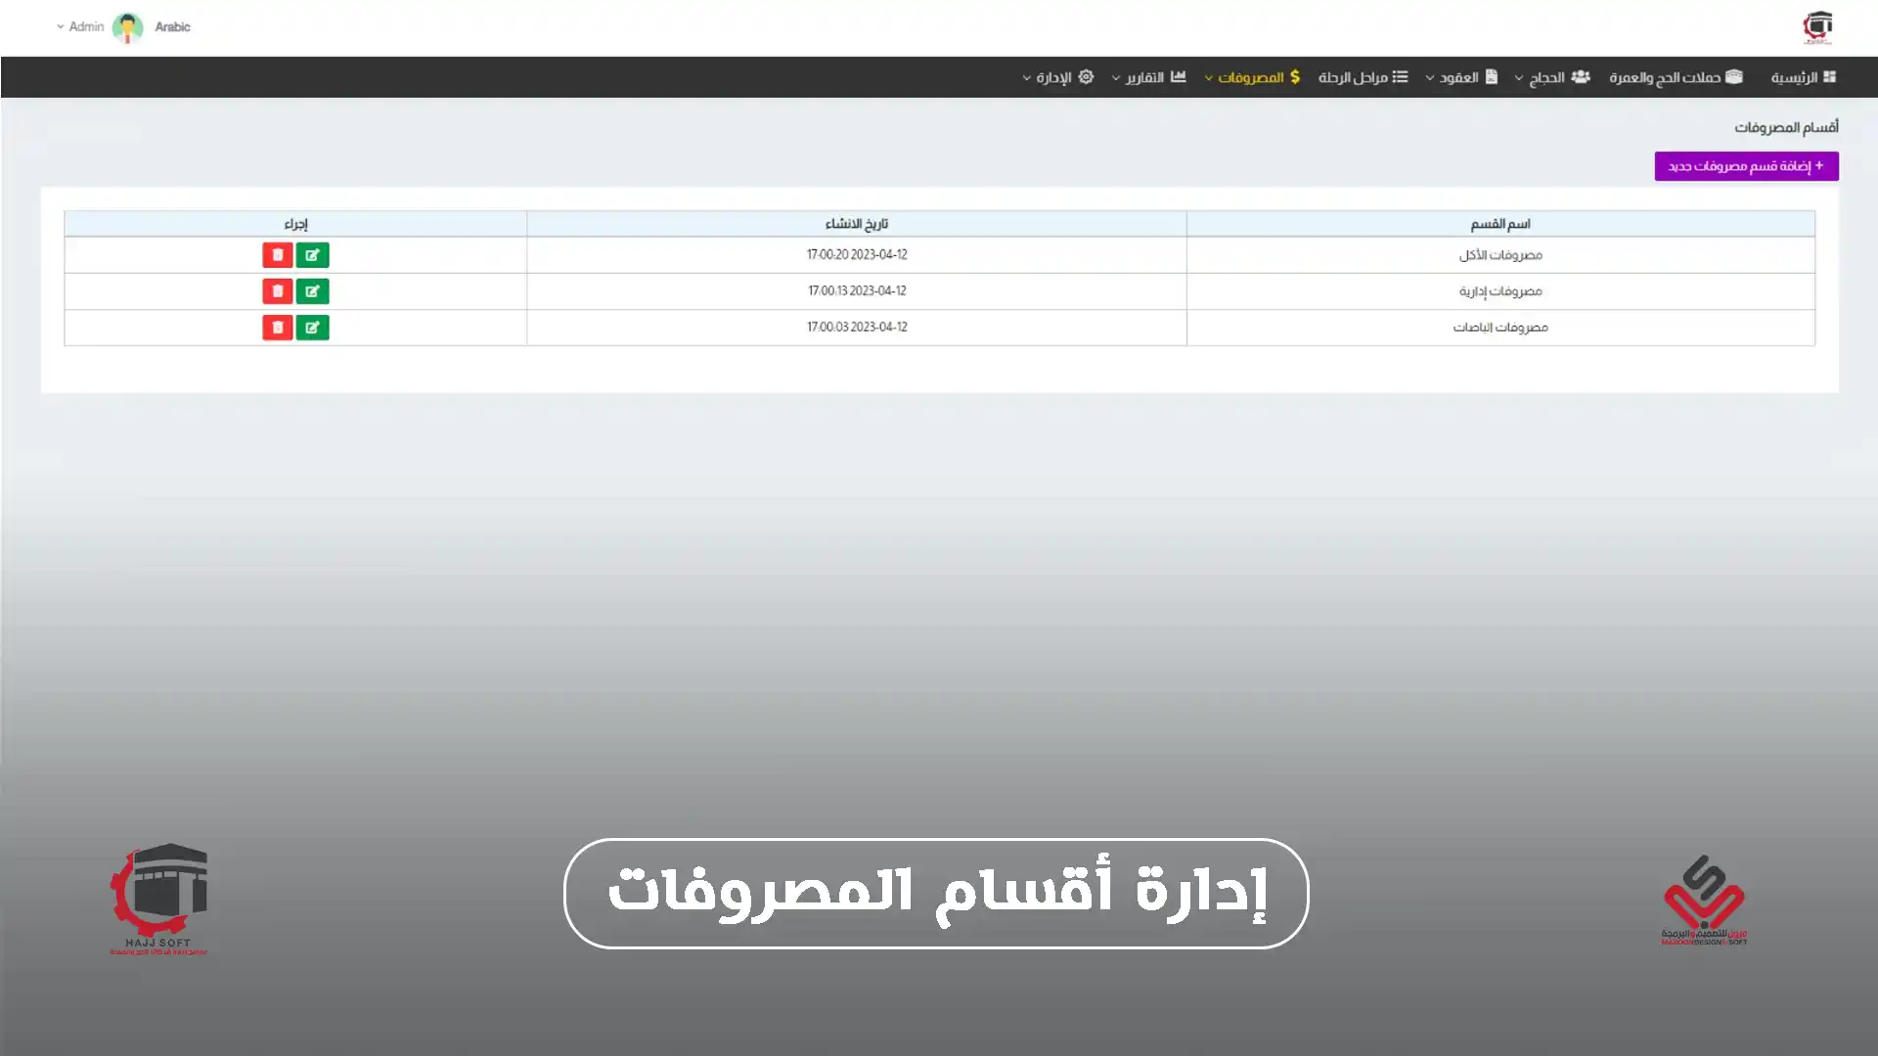Image resolution: width=1878 pixels, height=1056 pixels.
Task: Delete the last expense category row
Action: (x=278, y=328)
